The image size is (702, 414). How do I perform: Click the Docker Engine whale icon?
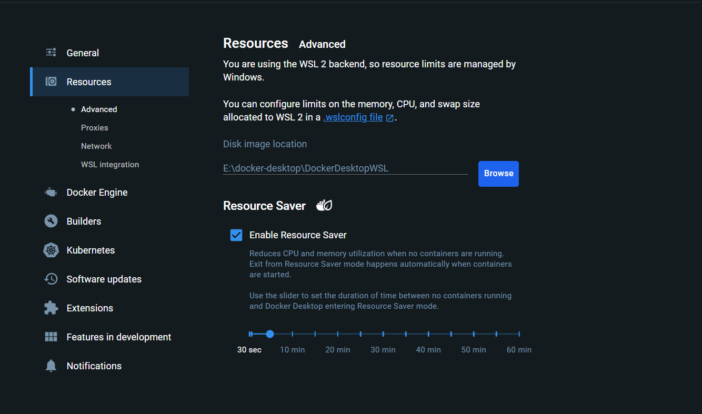51,192
